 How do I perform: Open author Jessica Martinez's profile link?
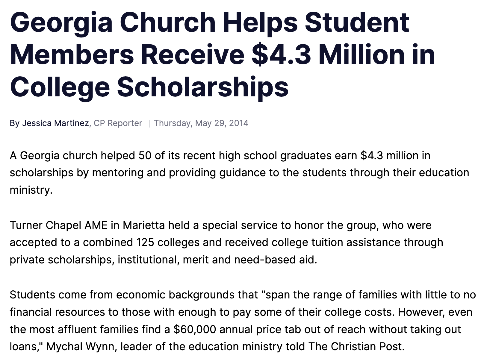55,123
